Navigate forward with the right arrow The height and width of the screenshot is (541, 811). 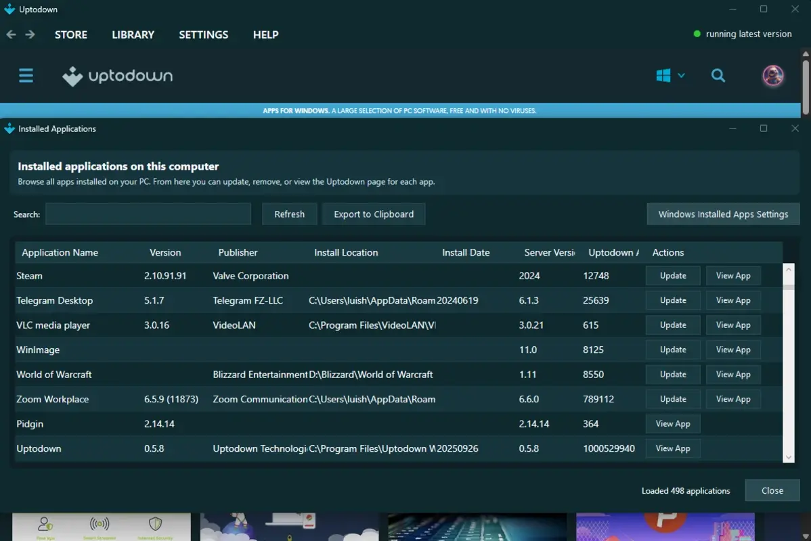click(x=29, y=34)
